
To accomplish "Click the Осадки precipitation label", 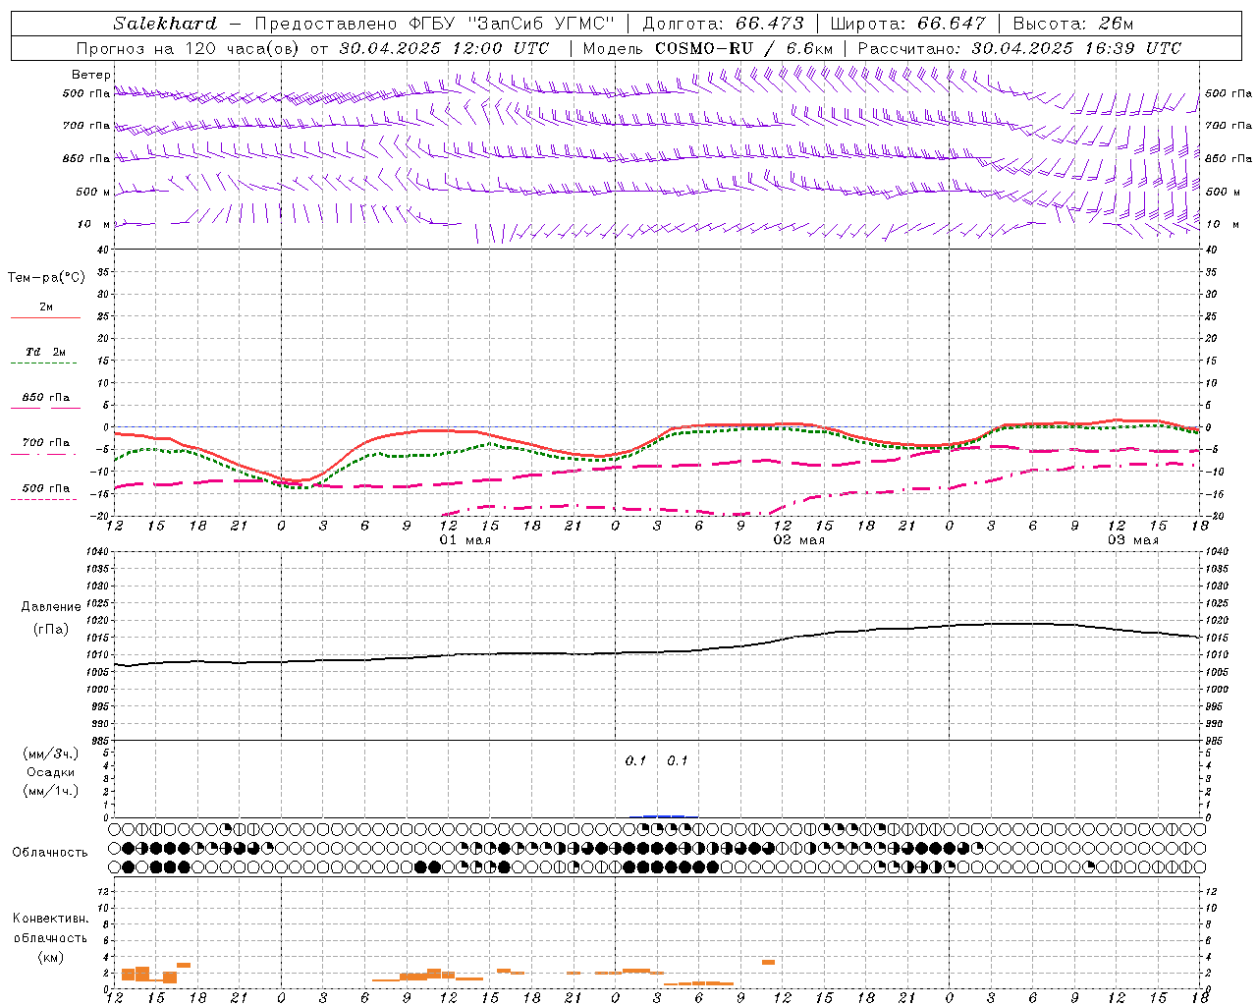I will point(50,772).
